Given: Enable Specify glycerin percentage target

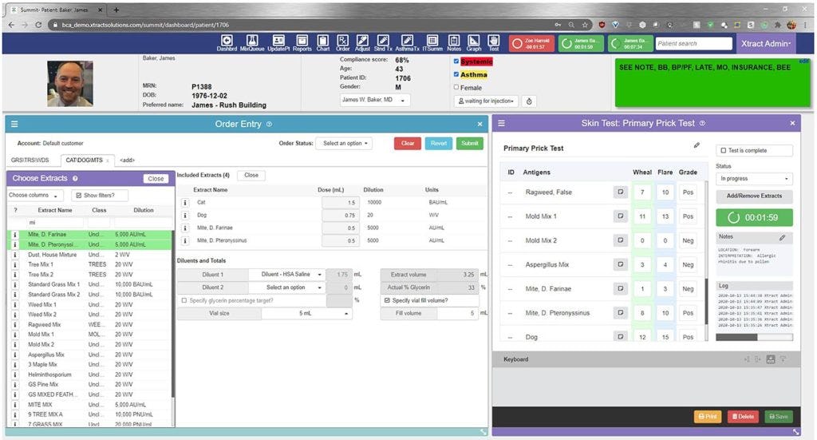Looking at the screenshot, I should (x=184, y=301).
